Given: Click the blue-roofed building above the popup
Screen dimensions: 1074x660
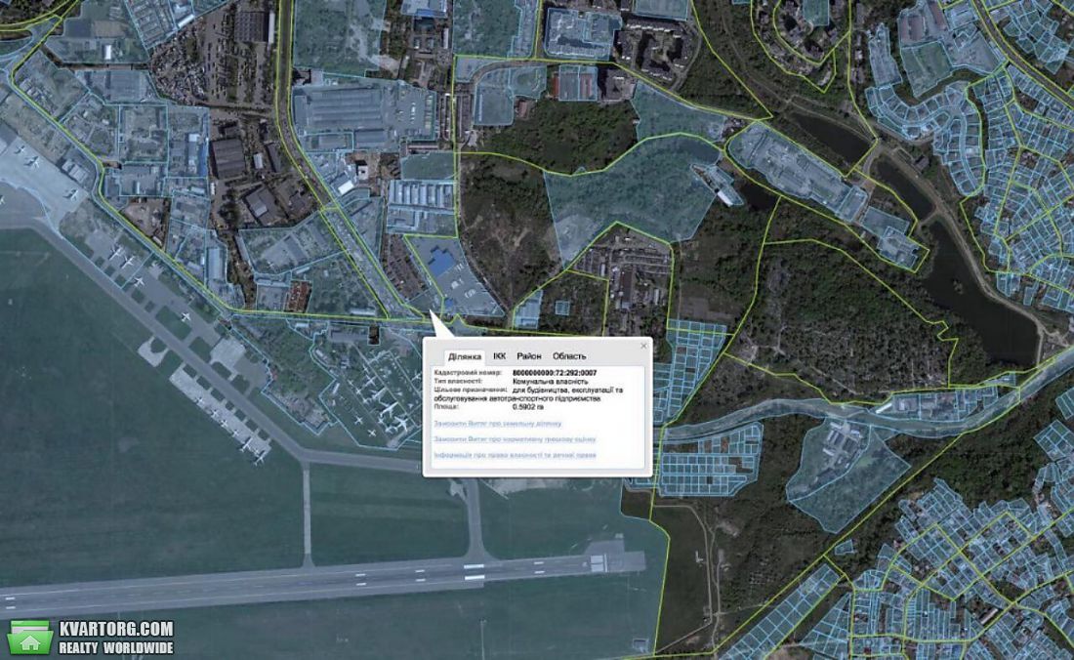Looking at the screenshot, I should click(x=441, y=263).
